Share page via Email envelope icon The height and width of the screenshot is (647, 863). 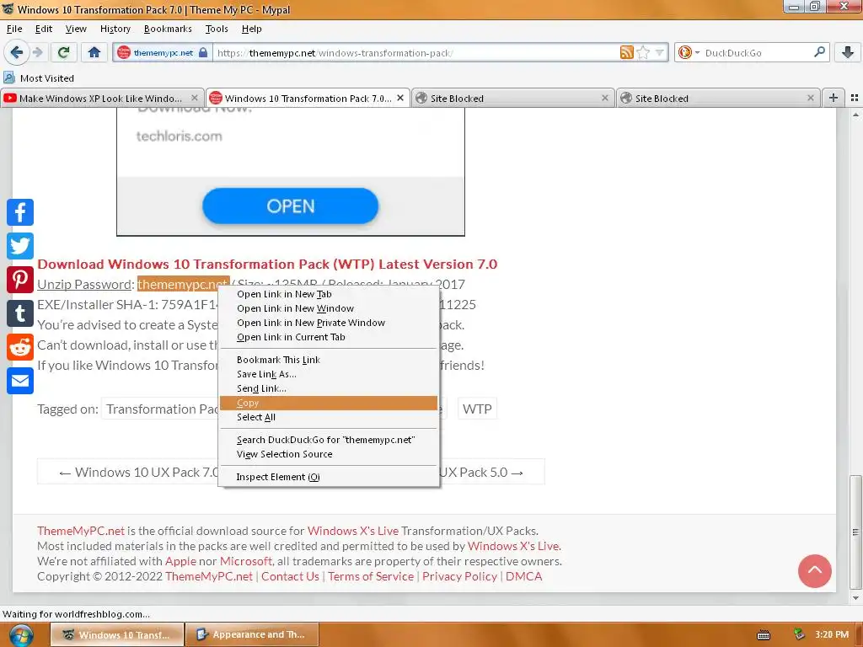pos(20,381)
